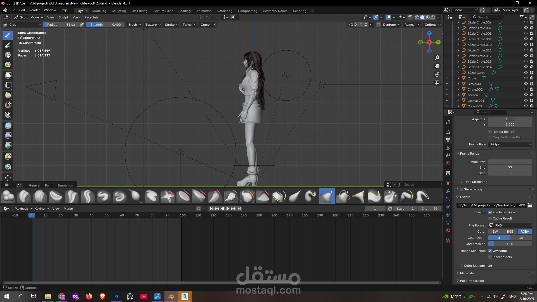Open the Frame Rate 24 fps dropdown
537x302 pixels.
point(510,144)
